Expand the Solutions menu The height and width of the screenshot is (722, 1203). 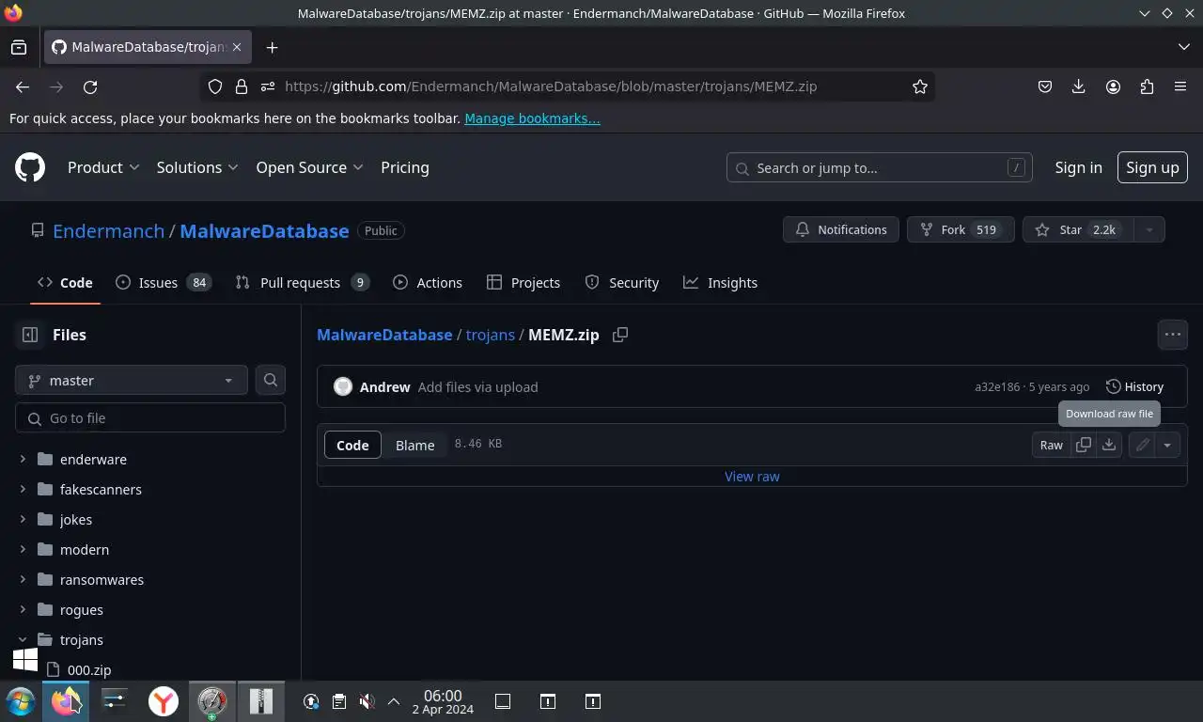(x=197, y=167)
